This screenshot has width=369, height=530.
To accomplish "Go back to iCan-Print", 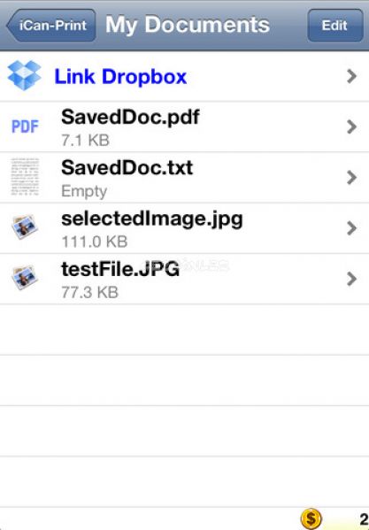I will pos(51,26).
